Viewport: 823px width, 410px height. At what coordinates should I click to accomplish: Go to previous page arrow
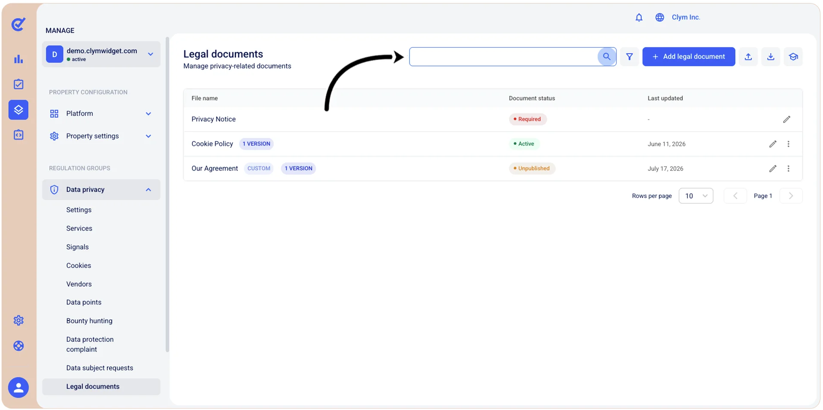click(x=735, y=196)
